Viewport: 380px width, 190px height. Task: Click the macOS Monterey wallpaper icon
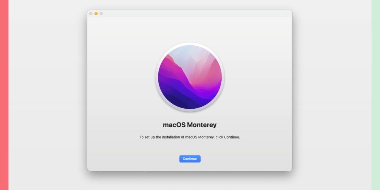pyautogui.click(x=190, y=77)
